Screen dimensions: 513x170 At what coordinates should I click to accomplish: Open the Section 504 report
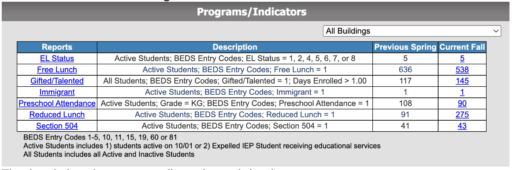[x=57, y=126]
